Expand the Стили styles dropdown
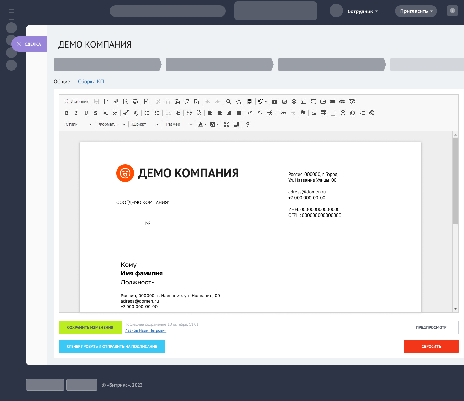464x401 pixels. coord(78,124)
